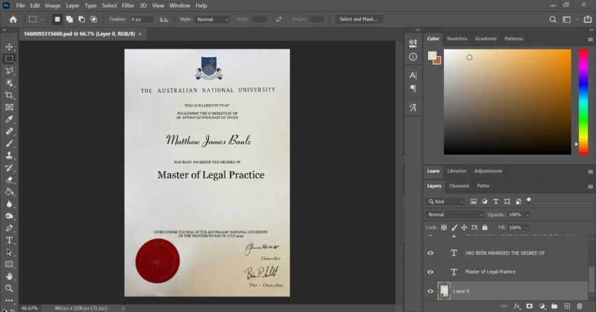Select the Move tool

tap(9, 47)
